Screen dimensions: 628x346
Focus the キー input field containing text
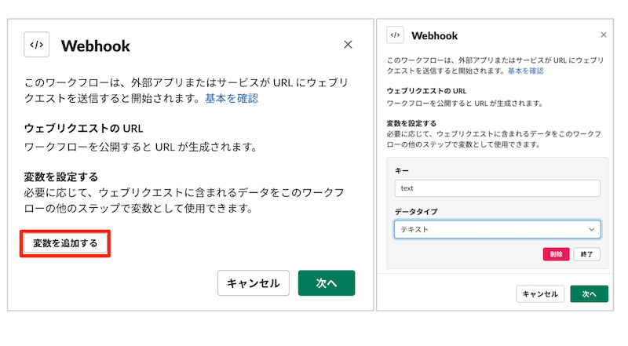tap(498, 188)
